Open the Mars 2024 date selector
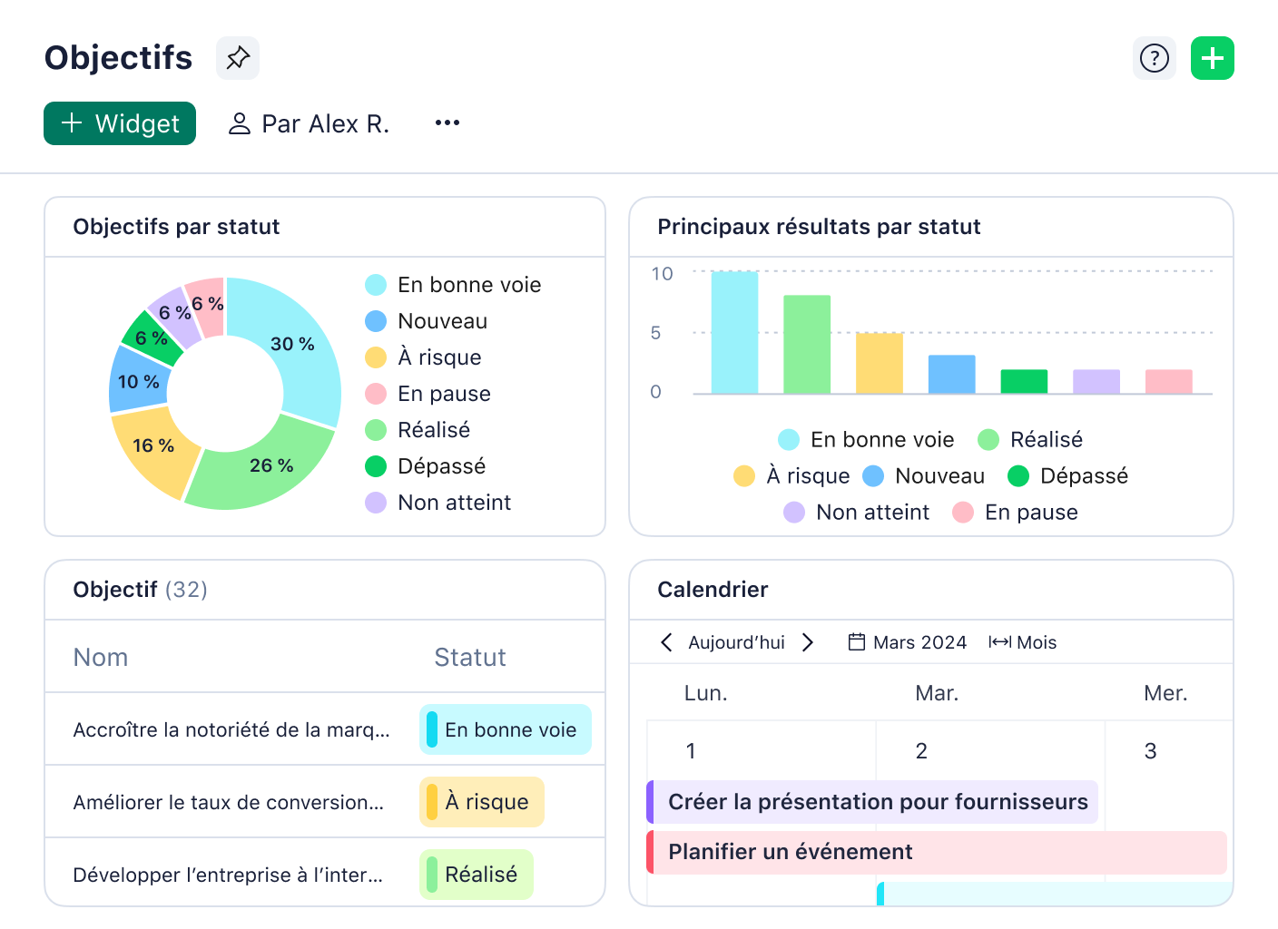The width and height of the screenshot is (1278, 929). [919, 641]
